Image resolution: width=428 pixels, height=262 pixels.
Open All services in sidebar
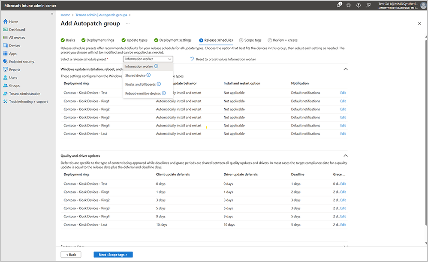pos(17,37)
